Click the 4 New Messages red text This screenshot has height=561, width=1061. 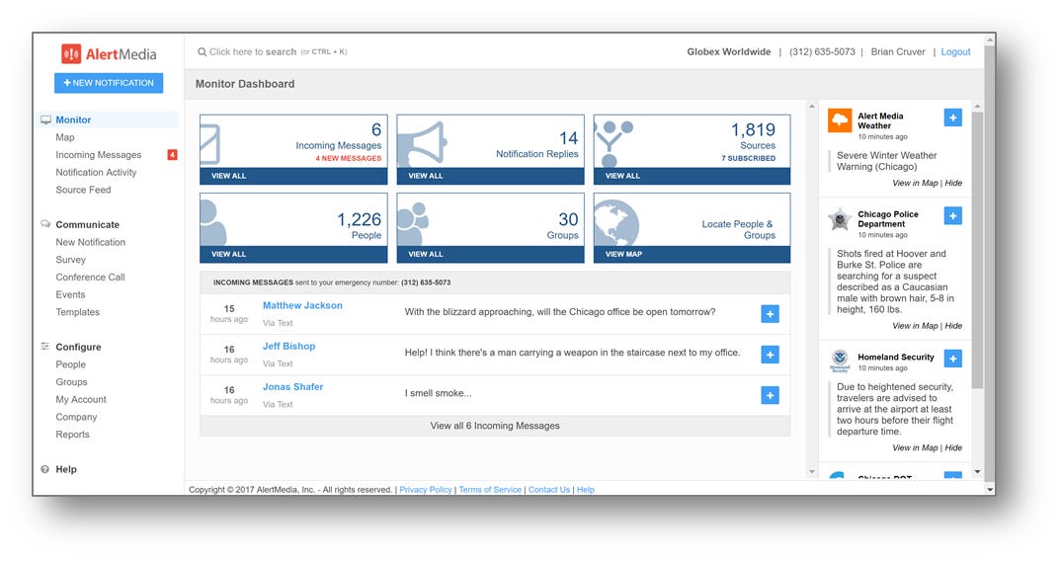pos(349,159)
